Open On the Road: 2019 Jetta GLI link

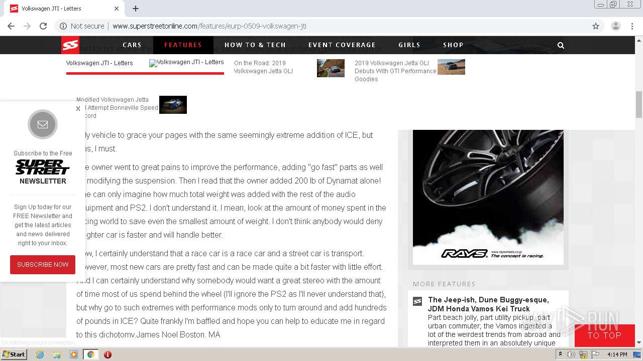coord(263,67)
